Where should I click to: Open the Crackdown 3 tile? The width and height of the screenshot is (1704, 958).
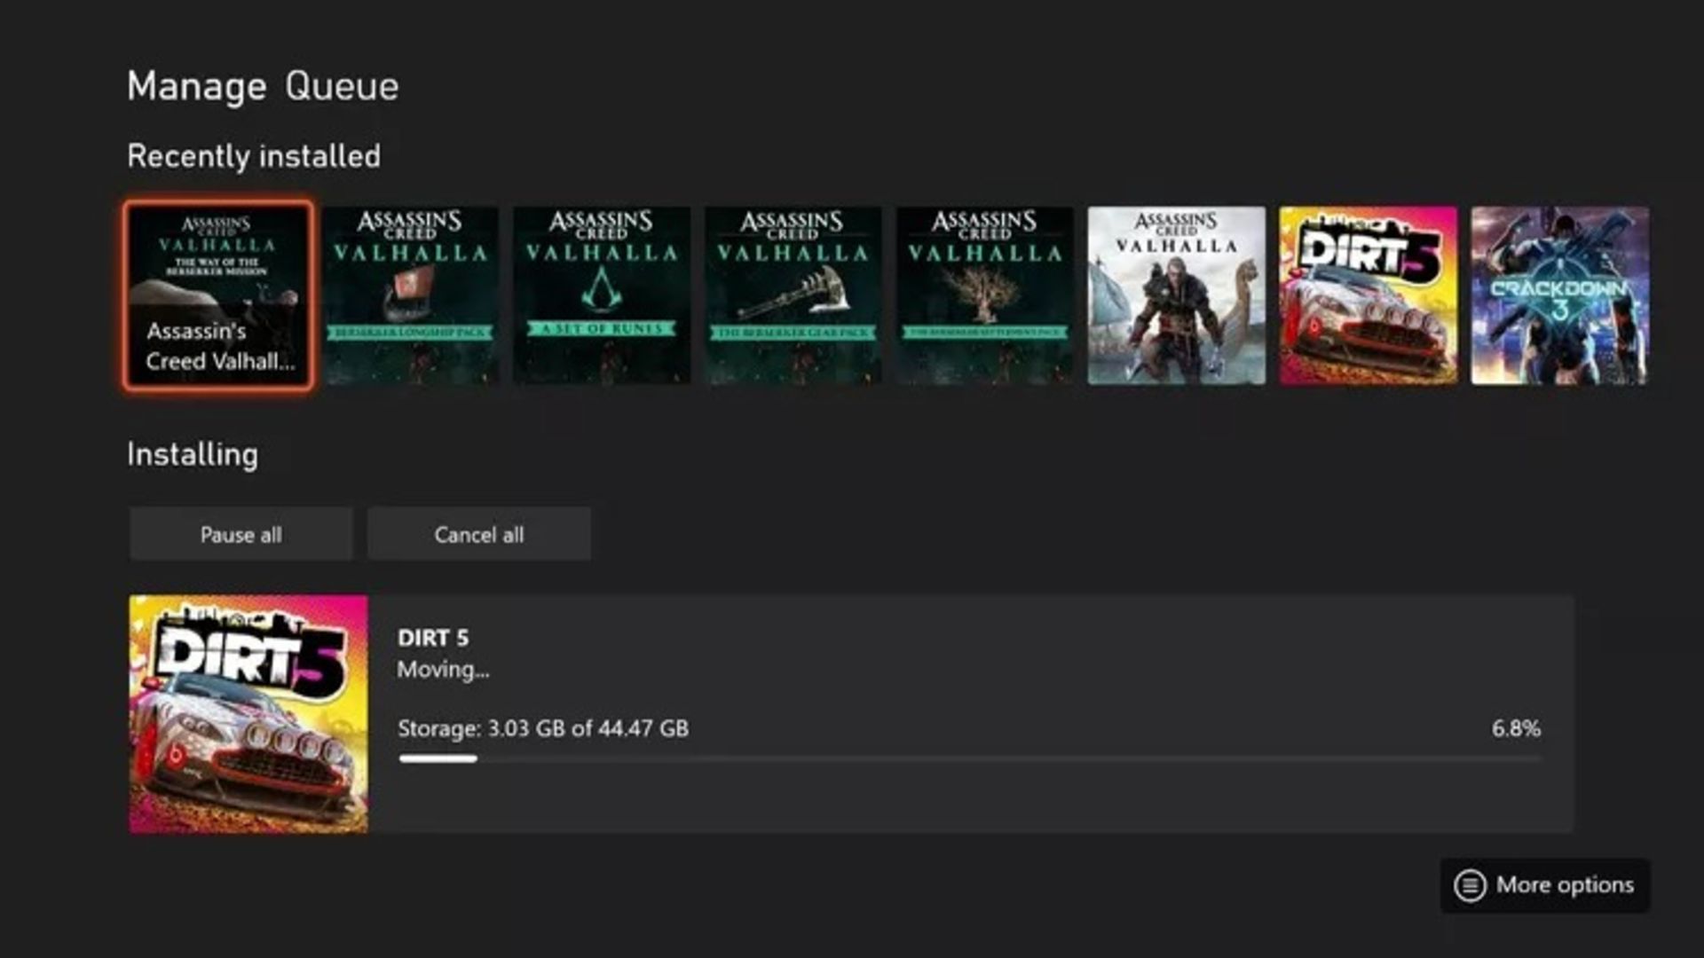[x=1559, y=295]
